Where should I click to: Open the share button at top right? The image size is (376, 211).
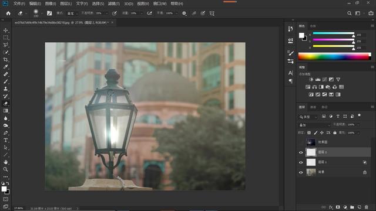pos(371,13)
